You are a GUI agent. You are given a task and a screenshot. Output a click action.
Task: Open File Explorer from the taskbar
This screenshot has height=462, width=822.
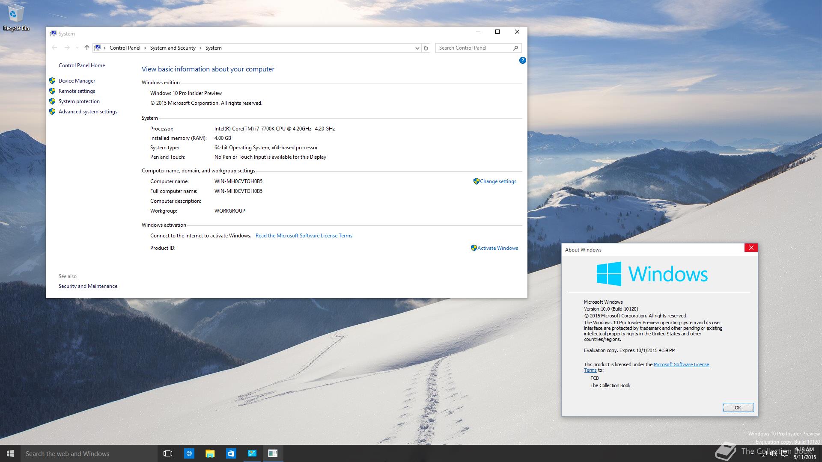click(210, 453)
